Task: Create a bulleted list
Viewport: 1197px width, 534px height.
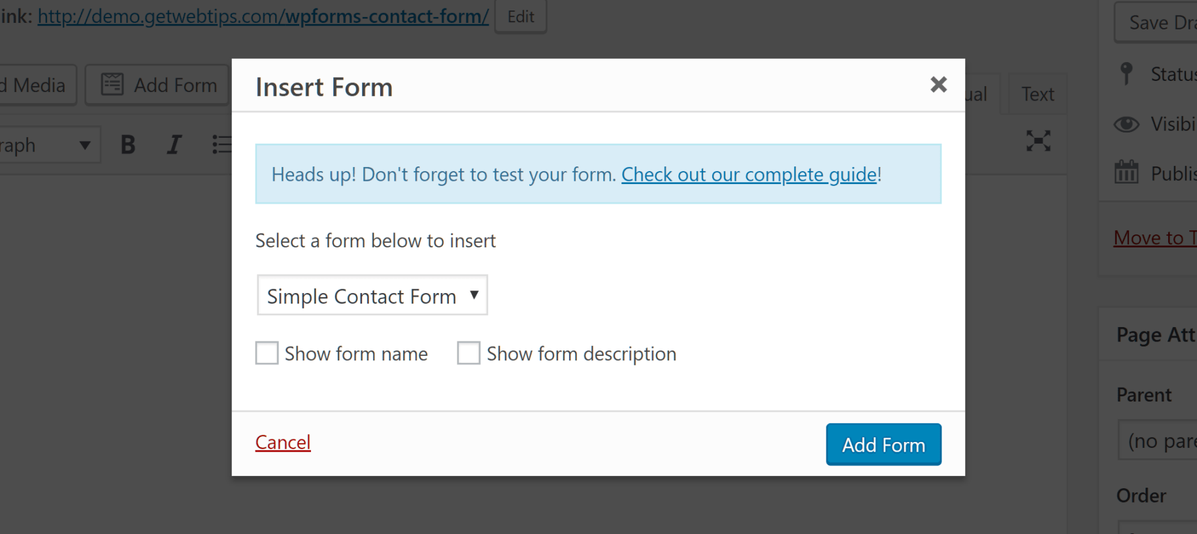Action: [221, 144]
